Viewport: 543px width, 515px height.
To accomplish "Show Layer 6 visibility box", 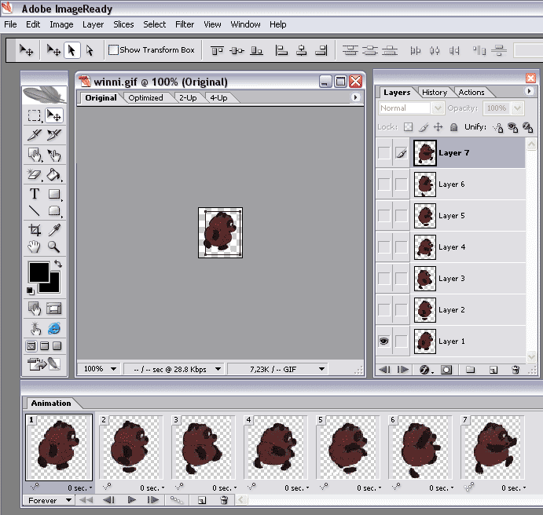I will point(383,184).
